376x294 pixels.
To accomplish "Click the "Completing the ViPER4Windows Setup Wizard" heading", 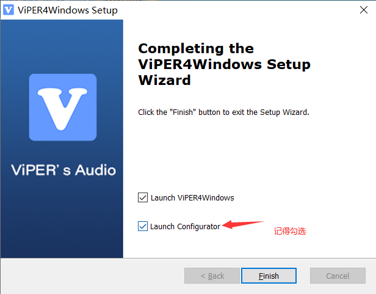I will click(x=224, y=64).
